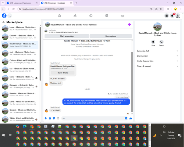Open the Windows Start menu
184x147 pixels.
pyautogui.click(x=4, y=135)
